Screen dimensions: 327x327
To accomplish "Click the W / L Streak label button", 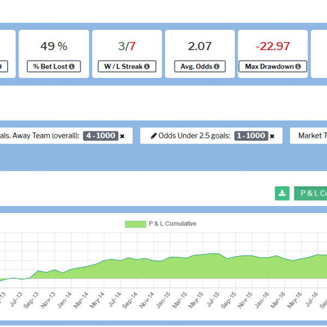I will pos(123,67).
